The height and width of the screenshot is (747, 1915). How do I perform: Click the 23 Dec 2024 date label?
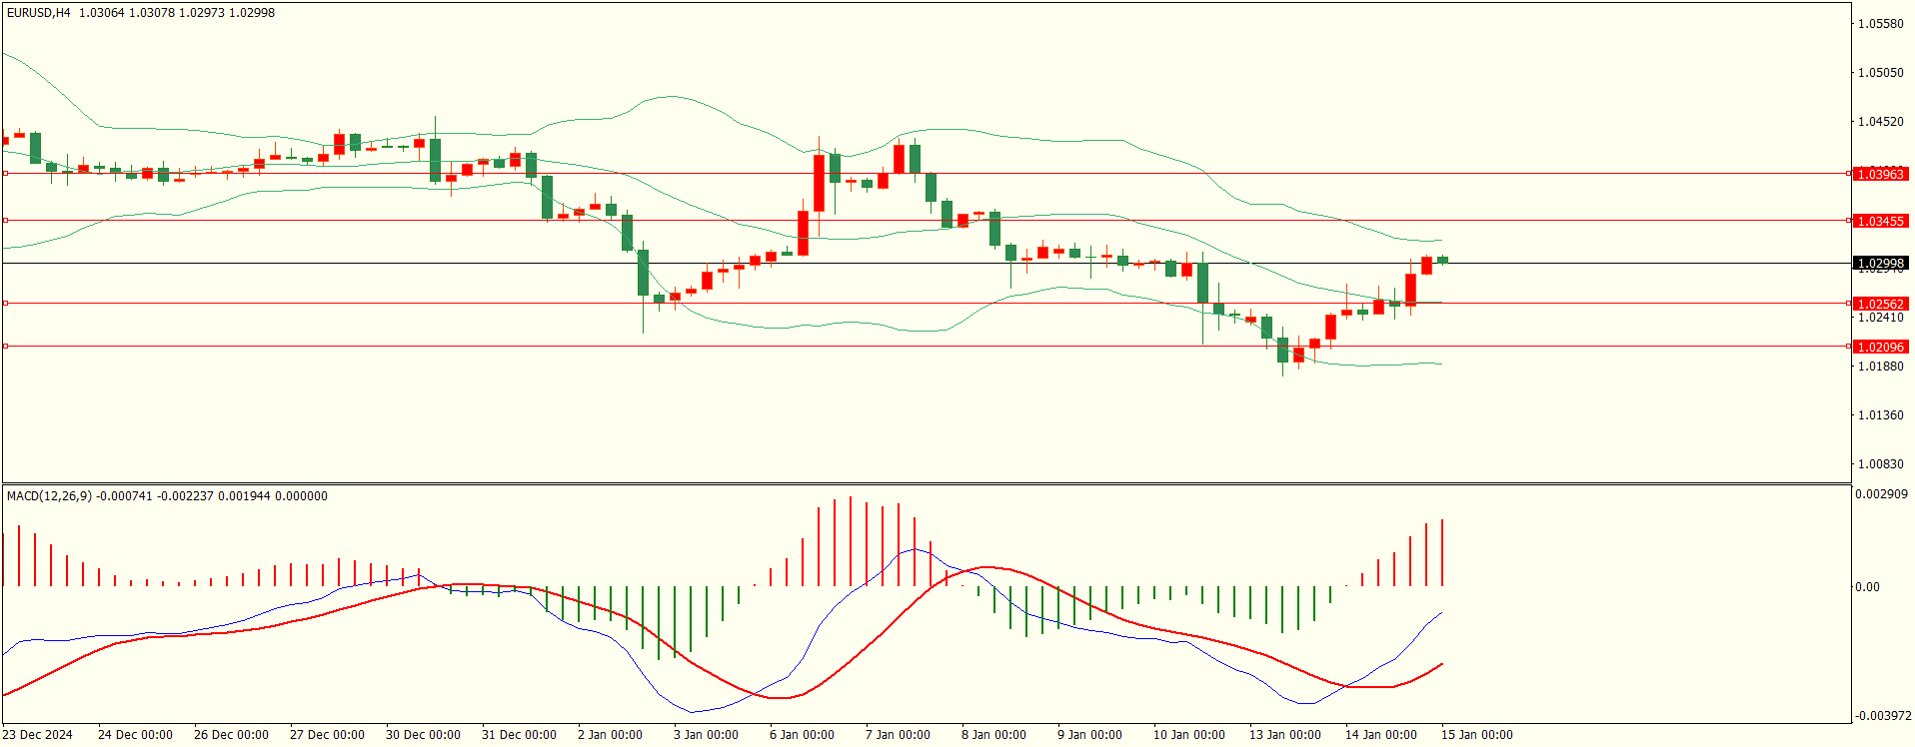(x=38, y=735)
